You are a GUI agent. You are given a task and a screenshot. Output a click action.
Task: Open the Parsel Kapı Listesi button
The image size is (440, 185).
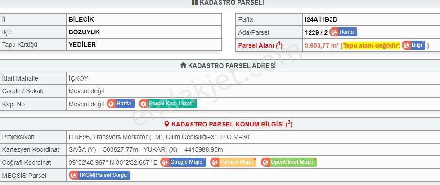coord(168,104)
